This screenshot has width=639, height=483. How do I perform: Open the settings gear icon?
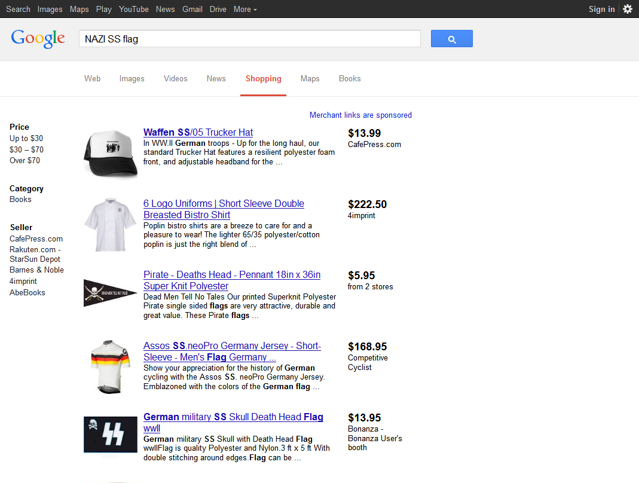(628, 9)
